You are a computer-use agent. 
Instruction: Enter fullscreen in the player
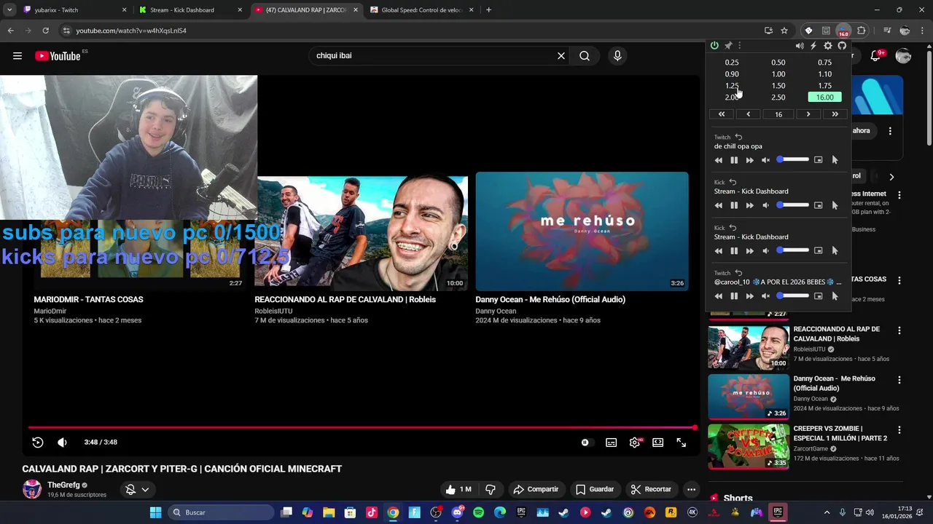681,442
